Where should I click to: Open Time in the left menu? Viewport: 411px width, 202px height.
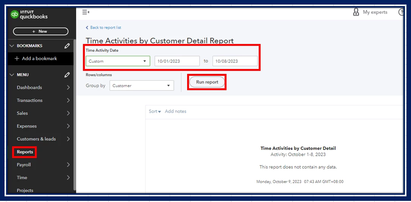coord(22,178)
